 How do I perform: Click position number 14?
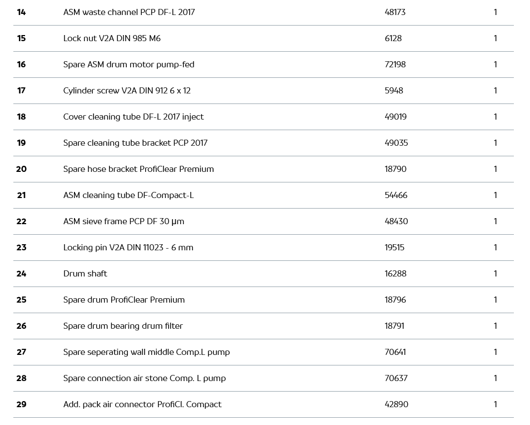(x=21, y=12)
